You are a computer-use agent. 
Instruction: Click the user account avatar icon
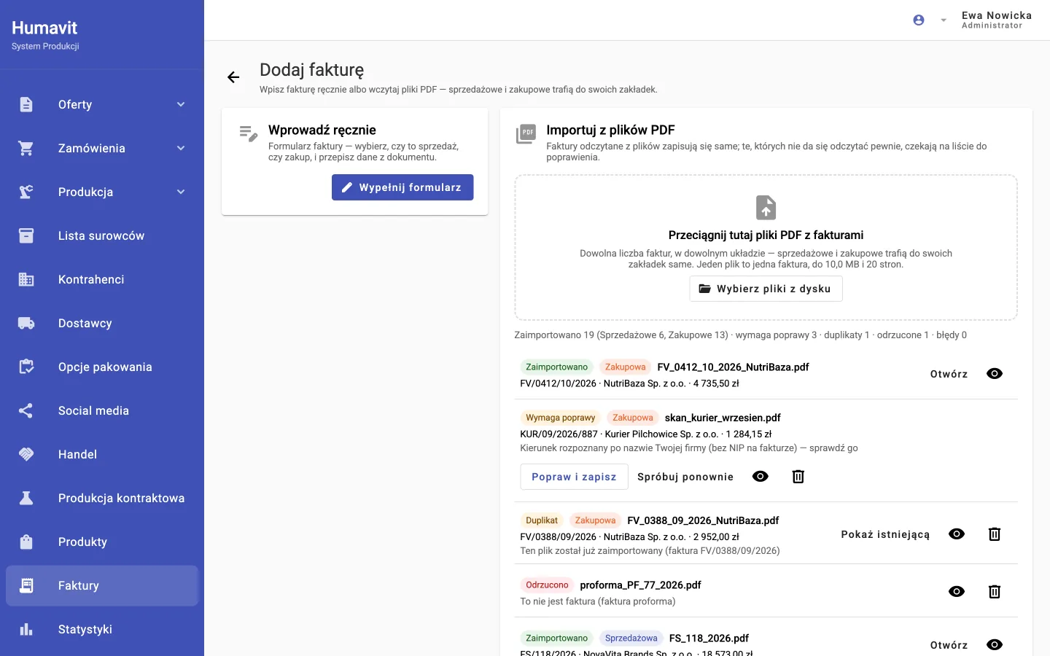pyautogui.click(x=919, y=20)
